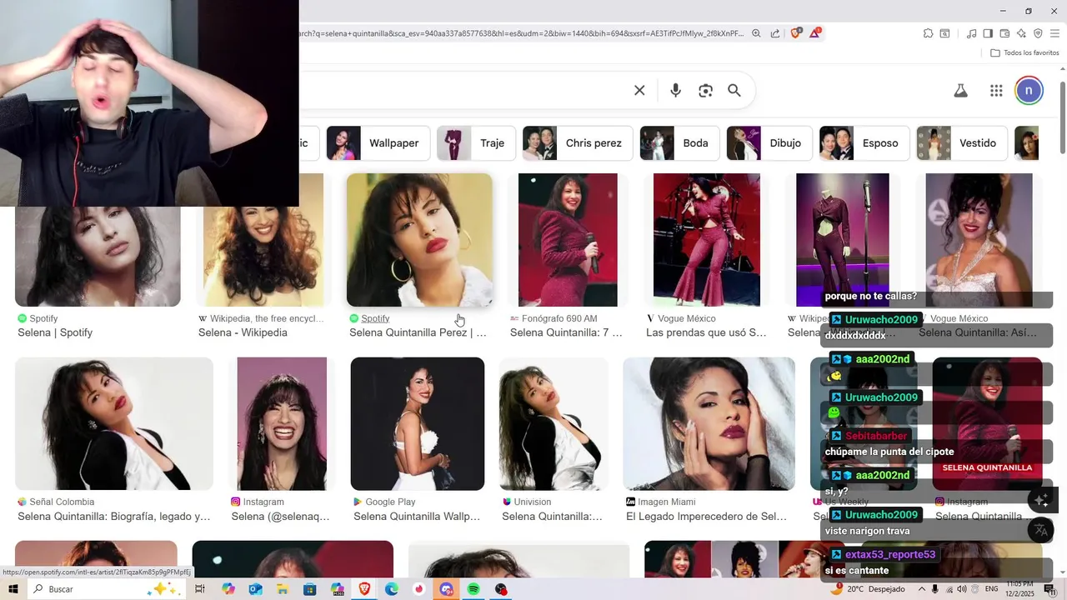Open Spotify from the taskbar
This screenshot has width=1067, height=600.
click(473, 589)
